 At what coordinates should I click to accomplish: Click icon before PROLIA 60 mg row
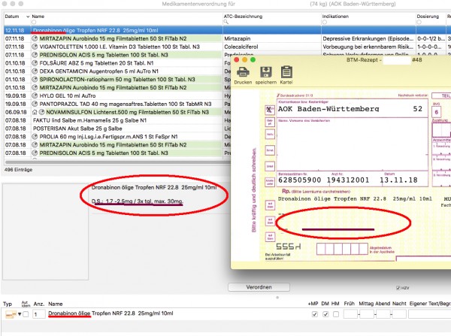[x=35, y=137]
